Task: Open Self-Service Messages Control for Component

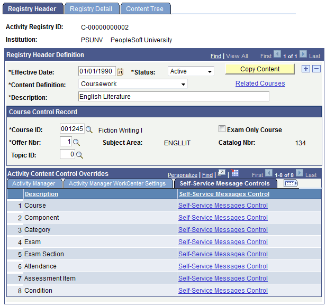Action: (223, 218)
